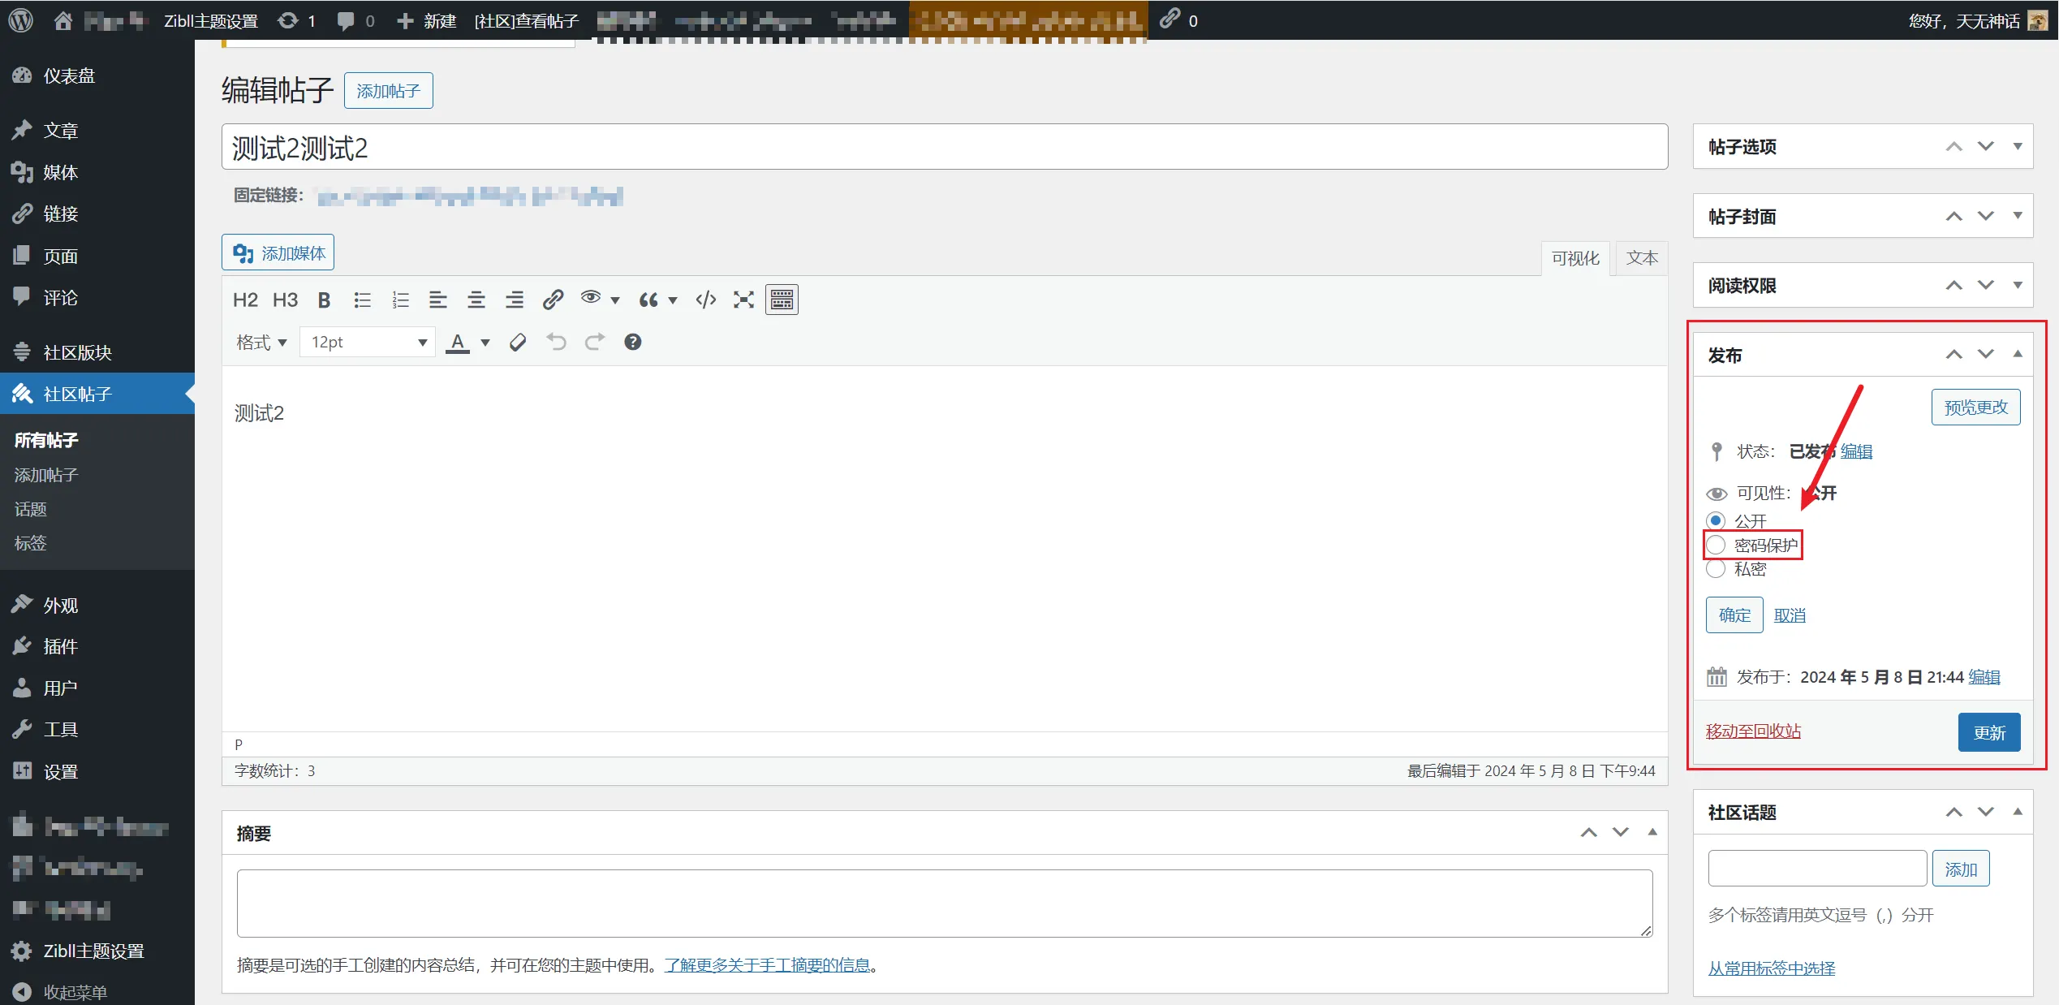Open fullscreen distraction-free mode icon
The height and width of the screenshot is (1005, 2059).
(x=743, y=300)
